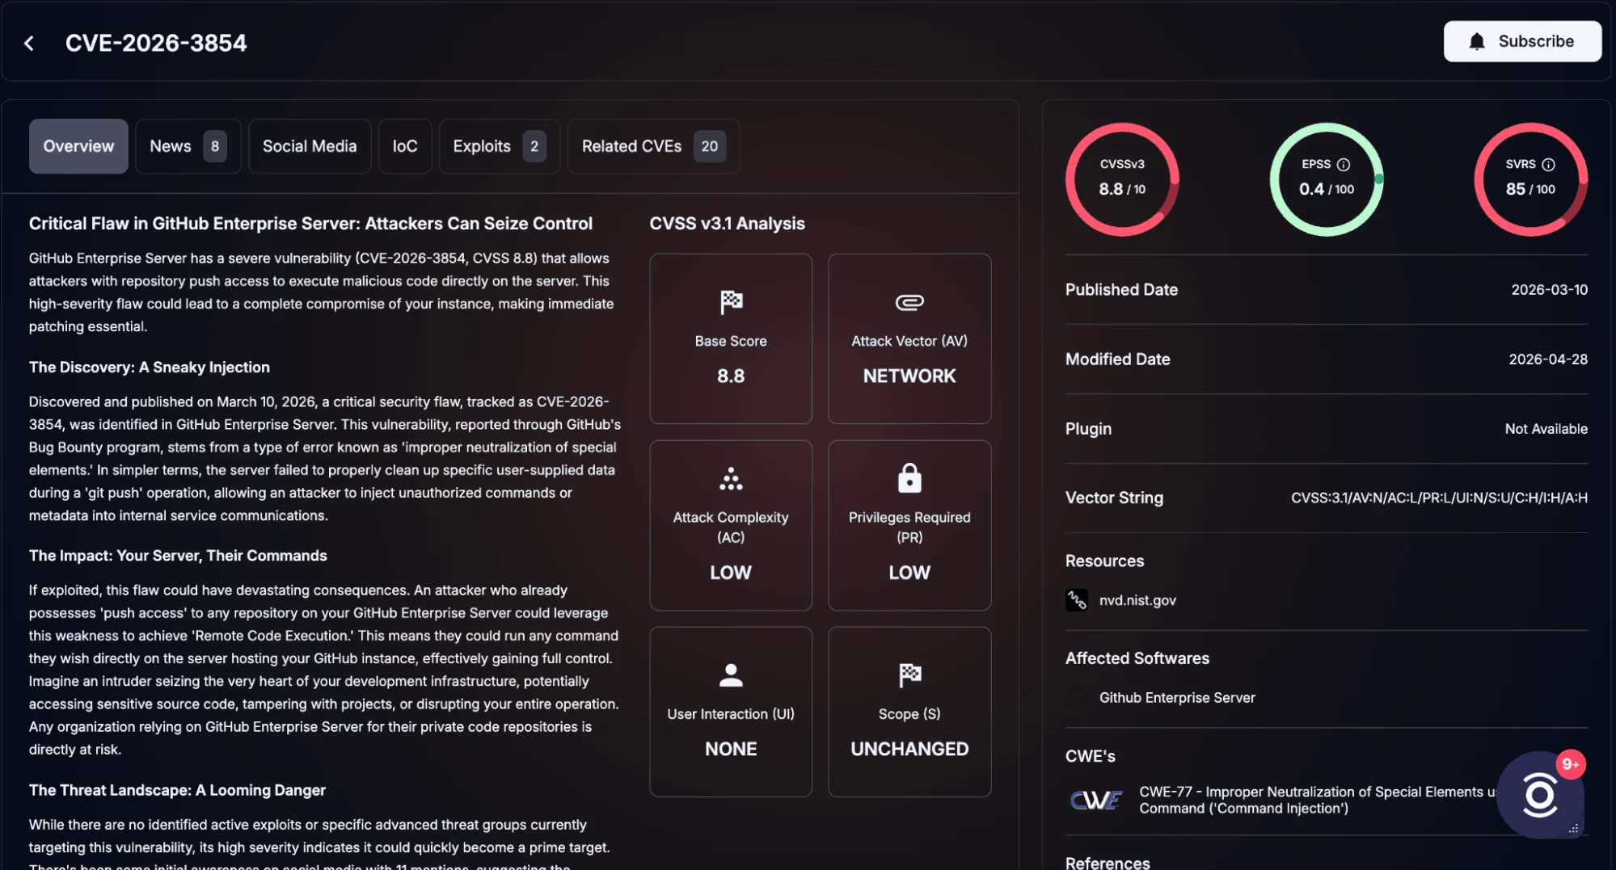Click the User Interaction person icon
1616x870 pixels.
pos(731,675)
